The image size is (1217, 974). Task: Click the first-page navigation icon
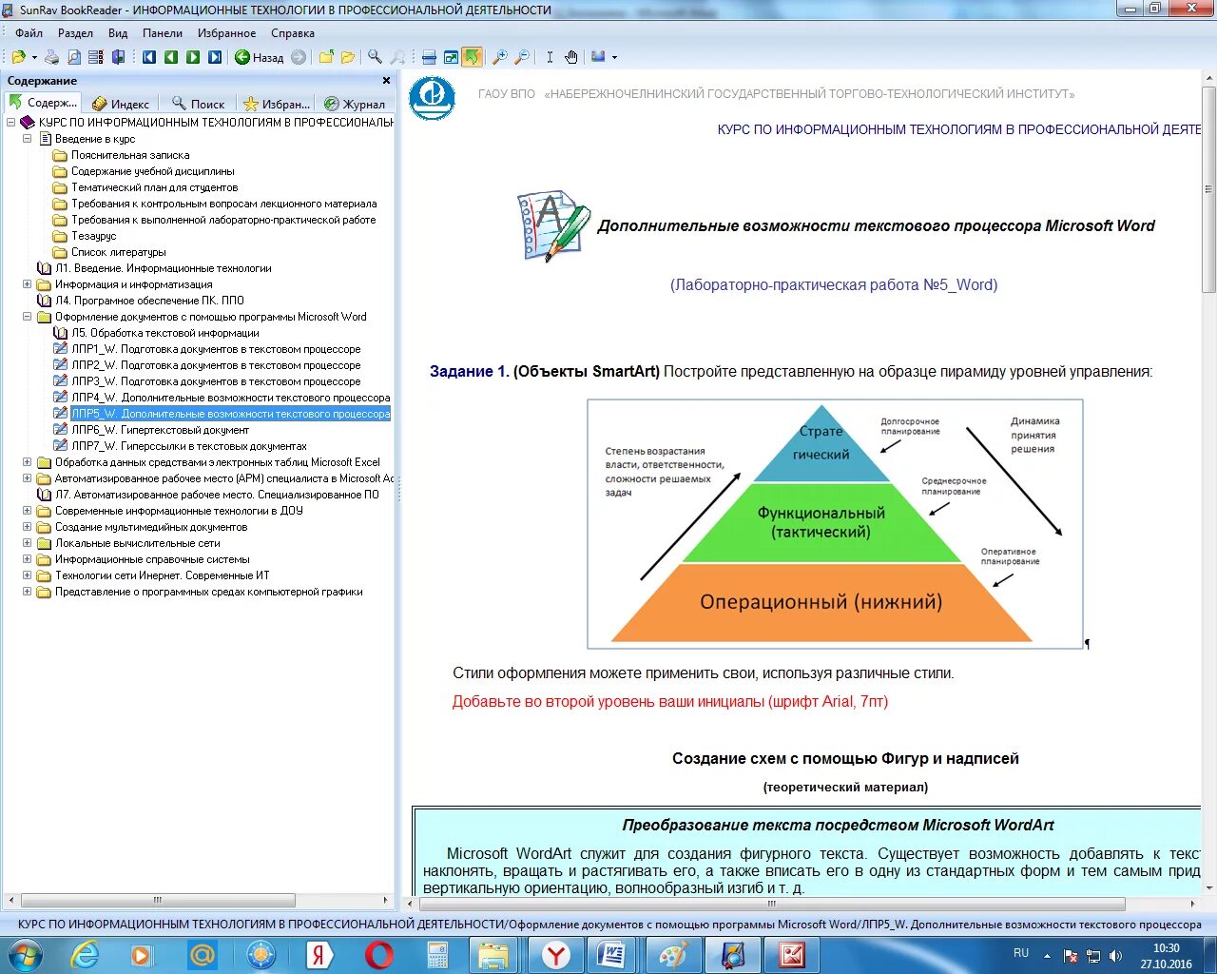[x=149, y=57]
